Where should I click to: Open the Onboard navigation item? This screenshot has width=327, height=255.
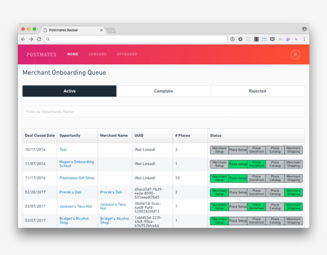(x=97, y=54)
